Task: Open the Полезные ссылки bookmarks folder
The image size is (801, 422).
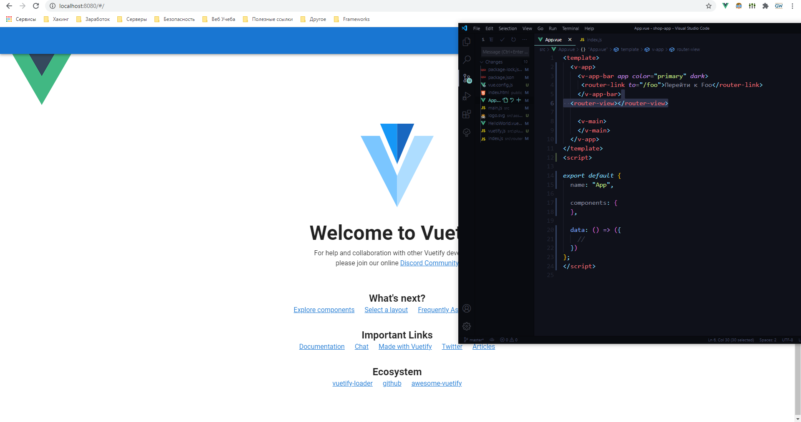Action: pyautogui.click(x=268, y=19)
